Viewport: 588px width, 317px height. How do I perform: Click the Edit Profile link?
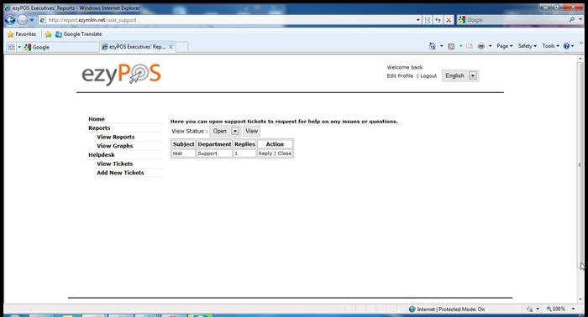(400, 75)
